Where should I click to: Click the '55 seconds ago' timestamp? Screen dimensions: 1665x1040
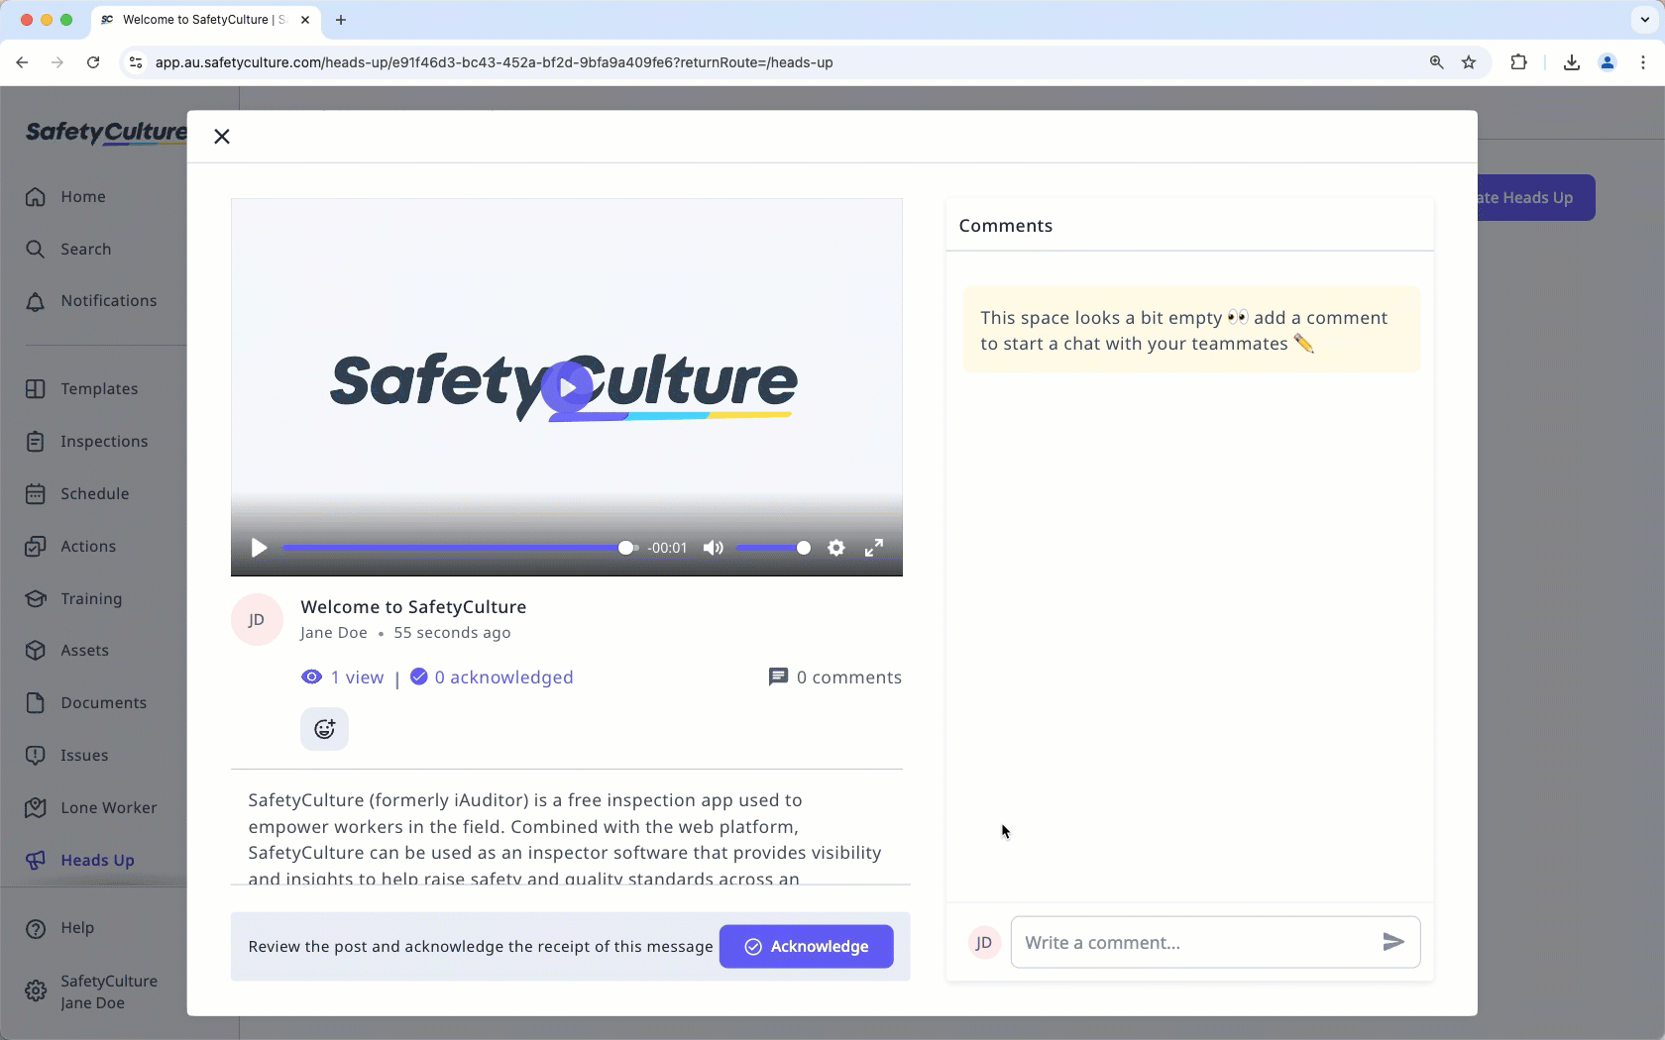(452, 633)
